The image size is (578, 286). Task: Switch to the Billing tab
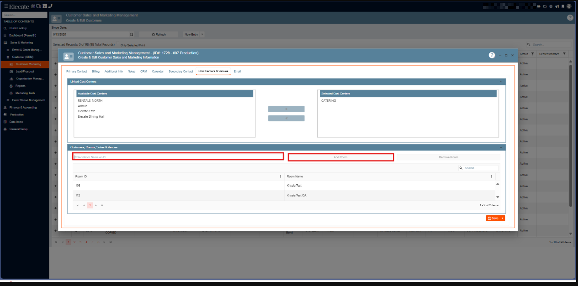coord(95,72)
